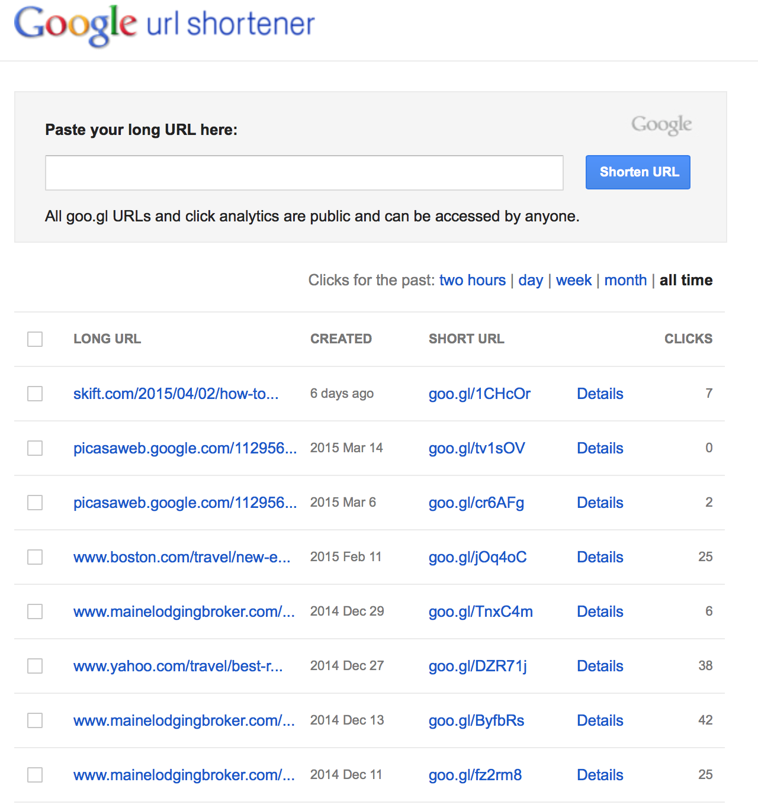Image resolution: width=758 pixels, height=811 pixels.
Task: Open Details for goo.gl/fz2rm8
Action: [600, 775]
